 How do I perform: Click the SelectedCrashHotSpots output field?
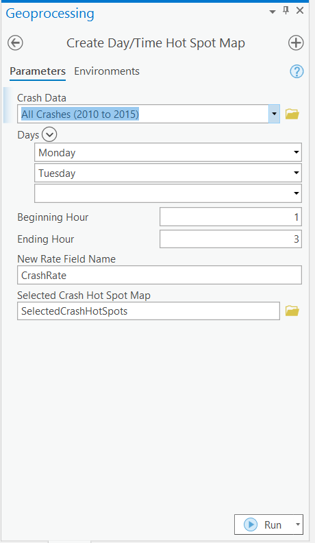click(149, 311)
